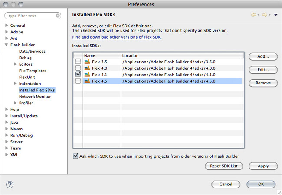Collapse the Flash Builder tree node
Screen dimensions: 282x195
point(7,45)
